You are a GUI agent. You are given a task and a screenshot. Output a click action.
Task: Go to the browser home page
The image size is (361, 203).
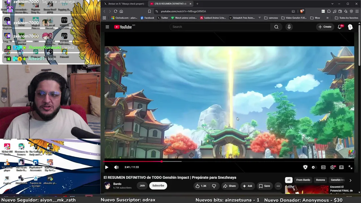[x=121, y=11]
